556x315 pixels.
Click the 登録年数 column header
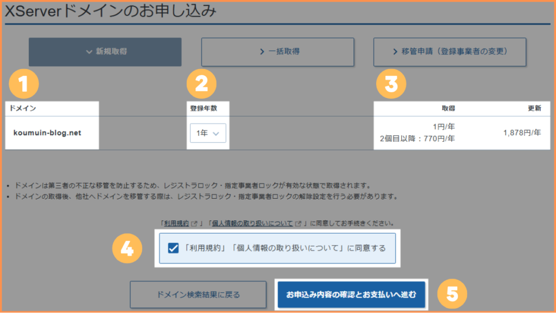coord(204,108)
